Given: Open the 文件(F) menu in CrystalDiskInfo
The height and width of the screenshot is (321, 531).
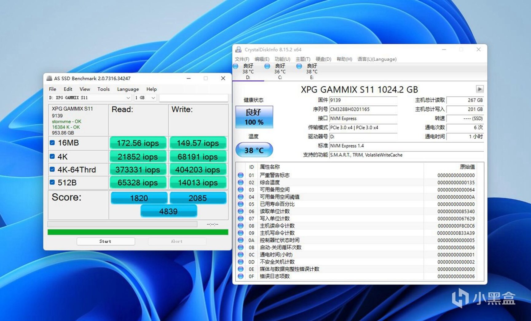Looking at the screenshot, I should click(242, 59).
